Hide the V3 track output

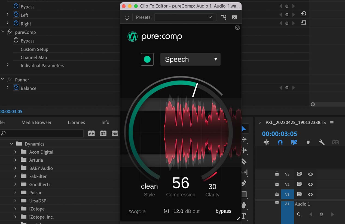point(310,174)
